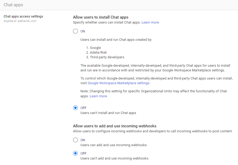This screenshot has height=165, width=238.
Task: Select Chat apps access settings in sidebar
Action: 23,16
